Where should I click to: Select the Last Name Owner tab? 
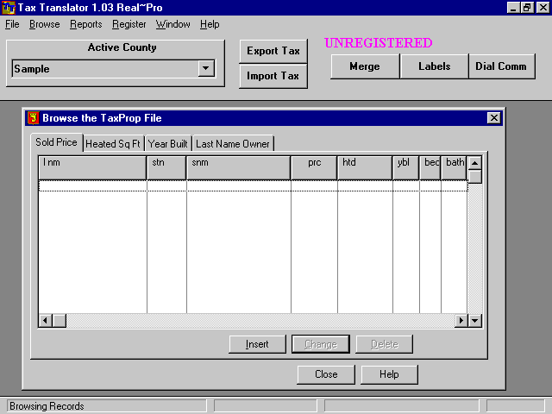232,144
